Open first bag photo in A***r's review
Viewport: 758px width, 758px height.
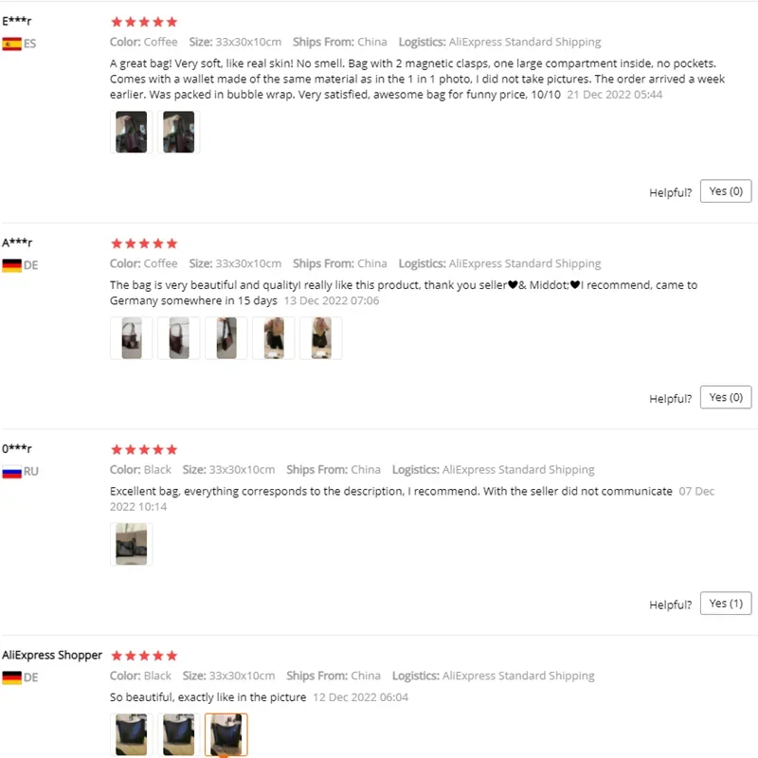[x=131, y=338]
